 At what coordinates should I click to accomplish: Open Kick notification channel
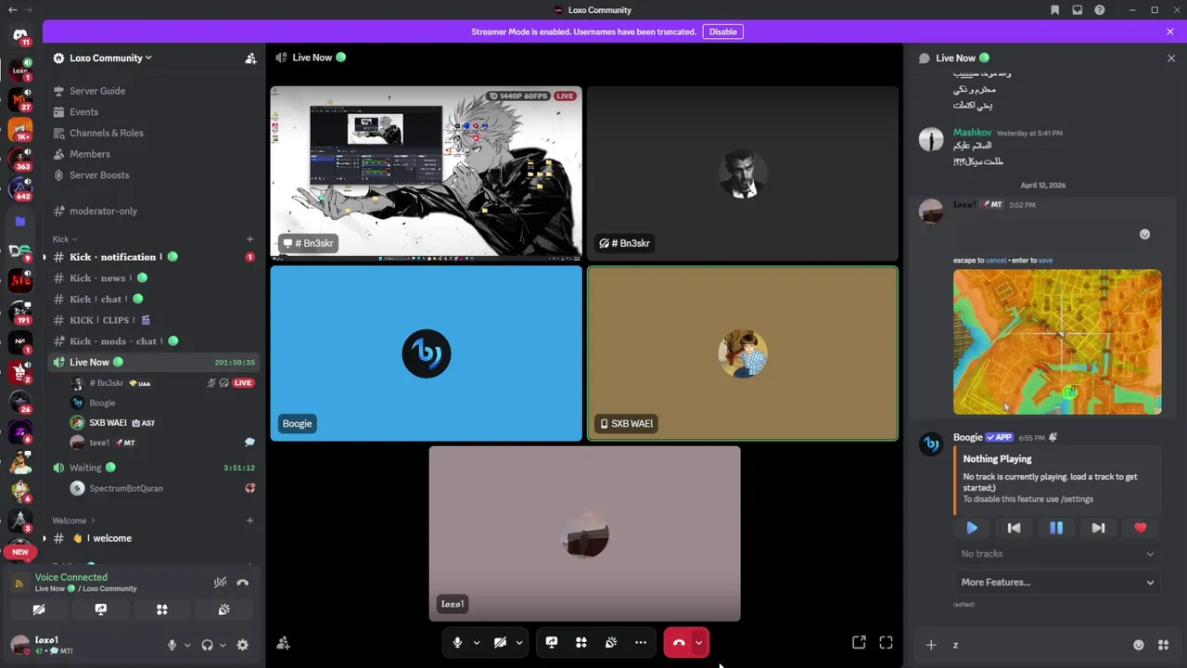tap(154, 257)
